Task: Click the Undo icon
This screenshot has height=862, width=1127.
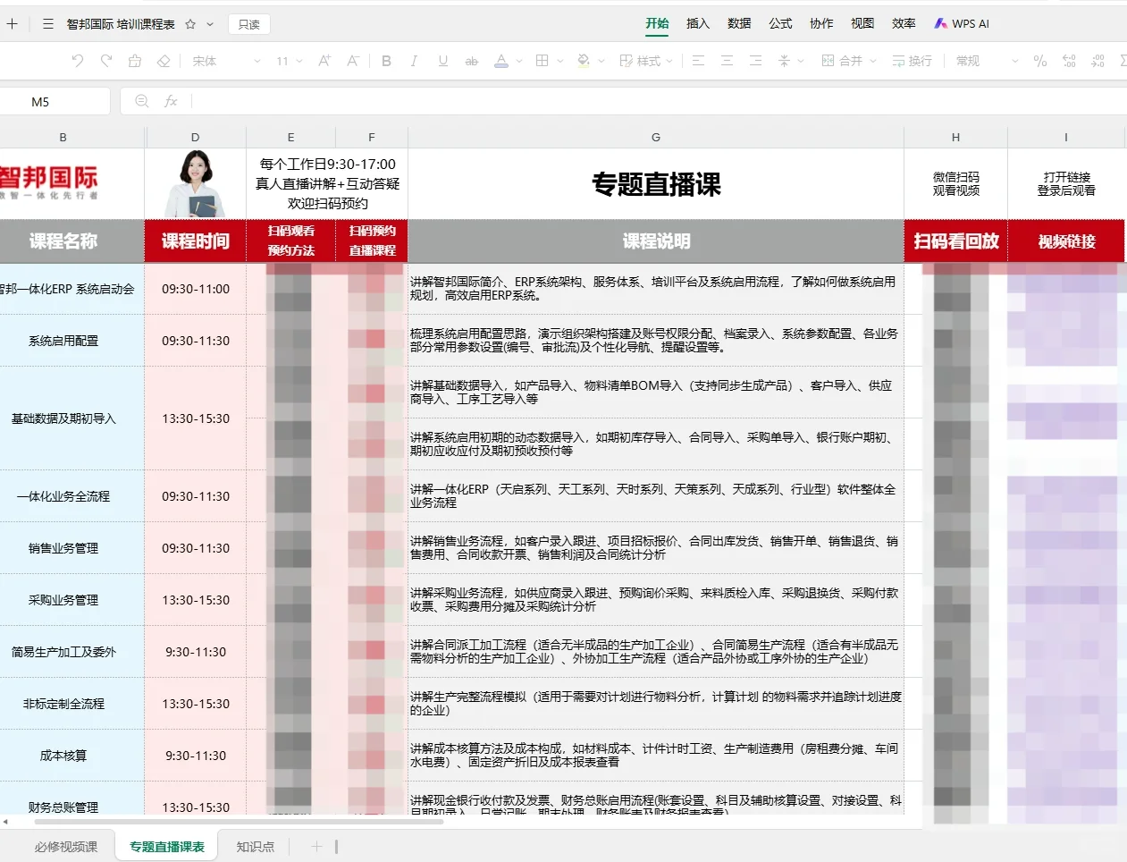Action: [78, 61]
